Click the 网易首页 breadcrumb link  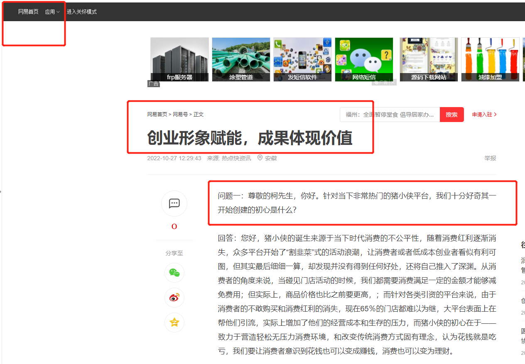[x=157, y=115]
